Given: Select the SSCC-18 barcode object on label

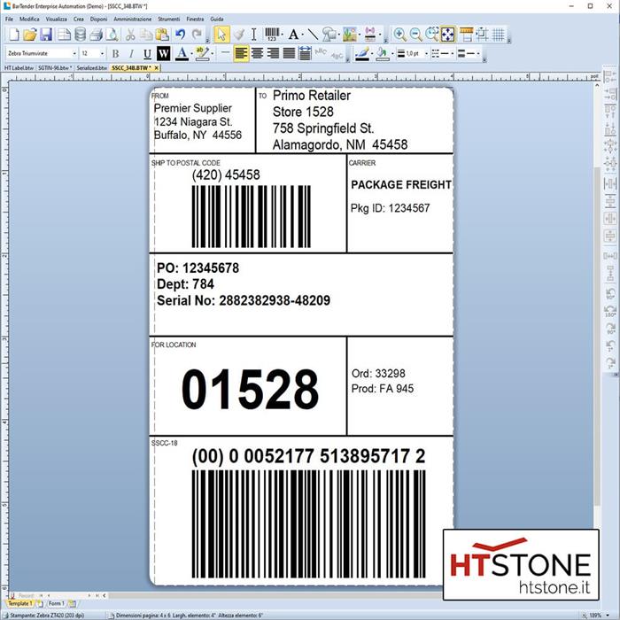Looking at the screenshot, I should [308, 524].
